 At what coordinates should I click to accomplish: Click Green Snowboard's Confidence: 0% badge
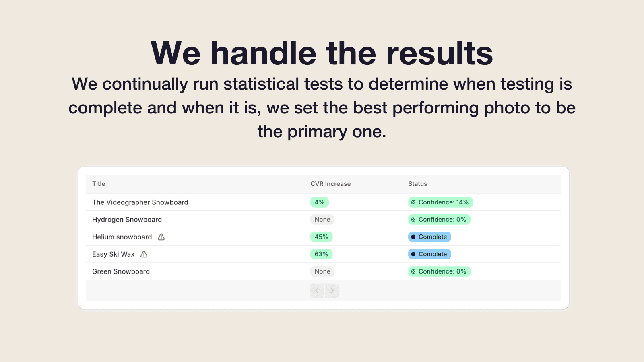click(439, 271)
